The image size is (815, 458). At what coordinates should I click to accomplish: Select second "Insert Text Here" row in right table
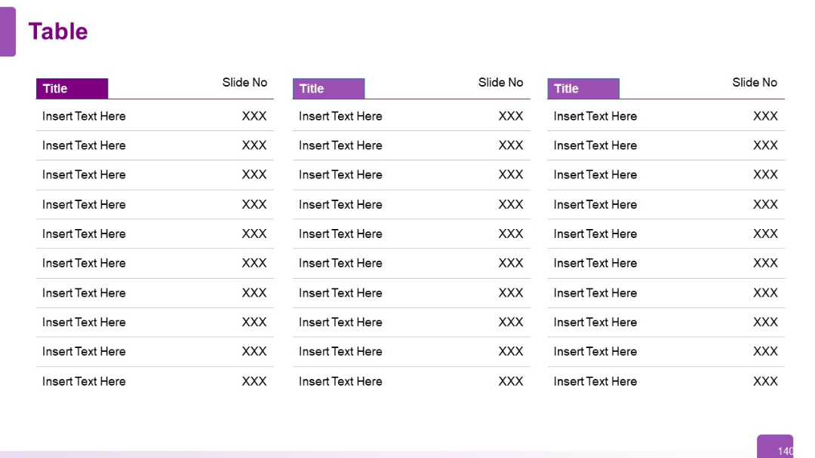(x=595, y=145)
